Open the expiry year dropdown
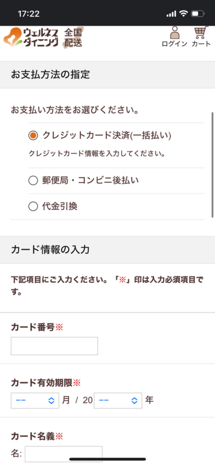 tap(118, 401)
